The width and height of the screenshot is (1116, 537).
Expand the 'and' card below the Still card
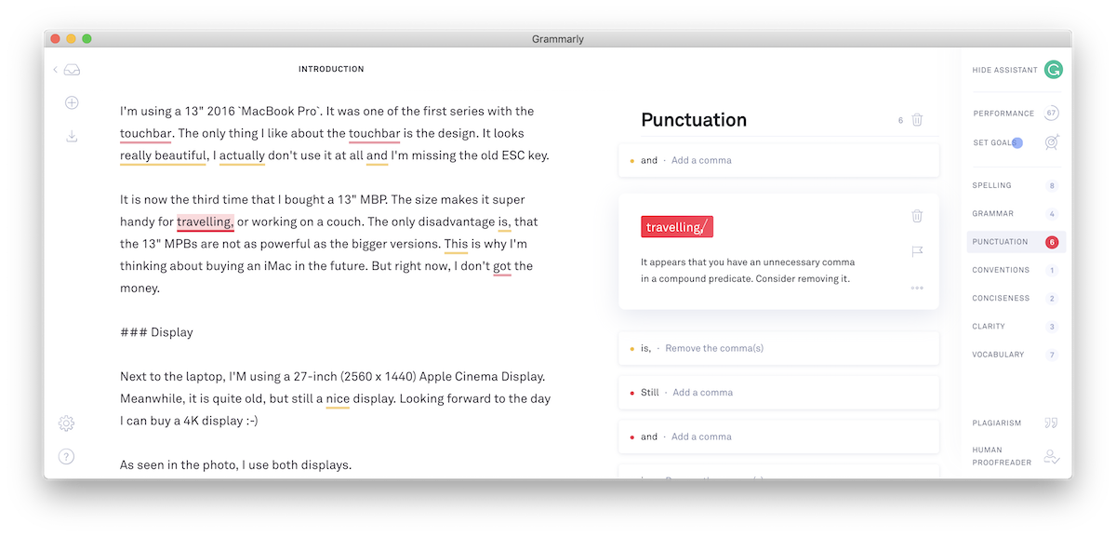778,436
